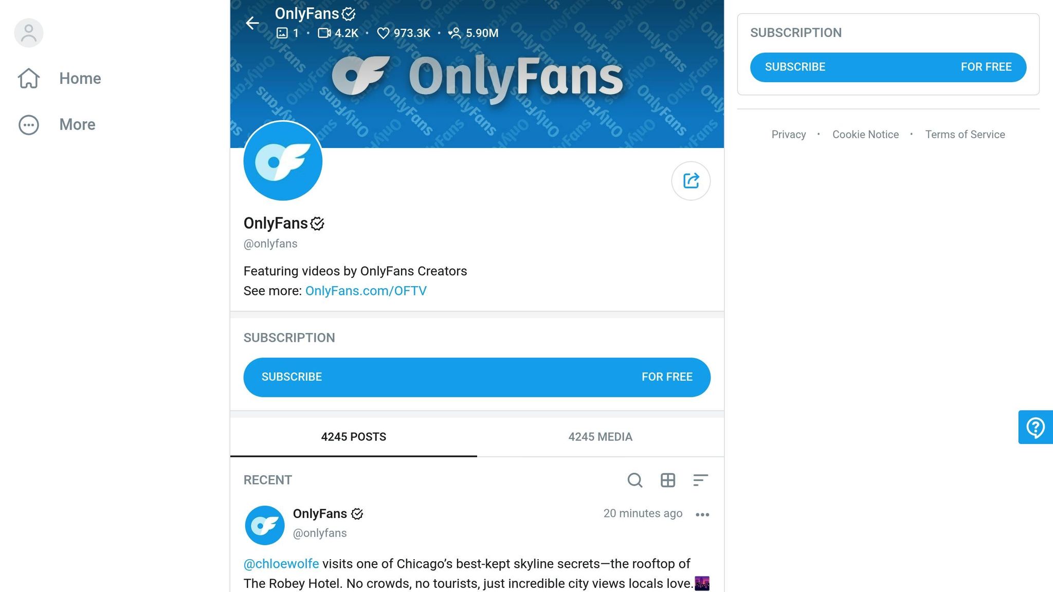Open the share profile options
This screenshot has height=592, width=1053.
tap(691, 181)
